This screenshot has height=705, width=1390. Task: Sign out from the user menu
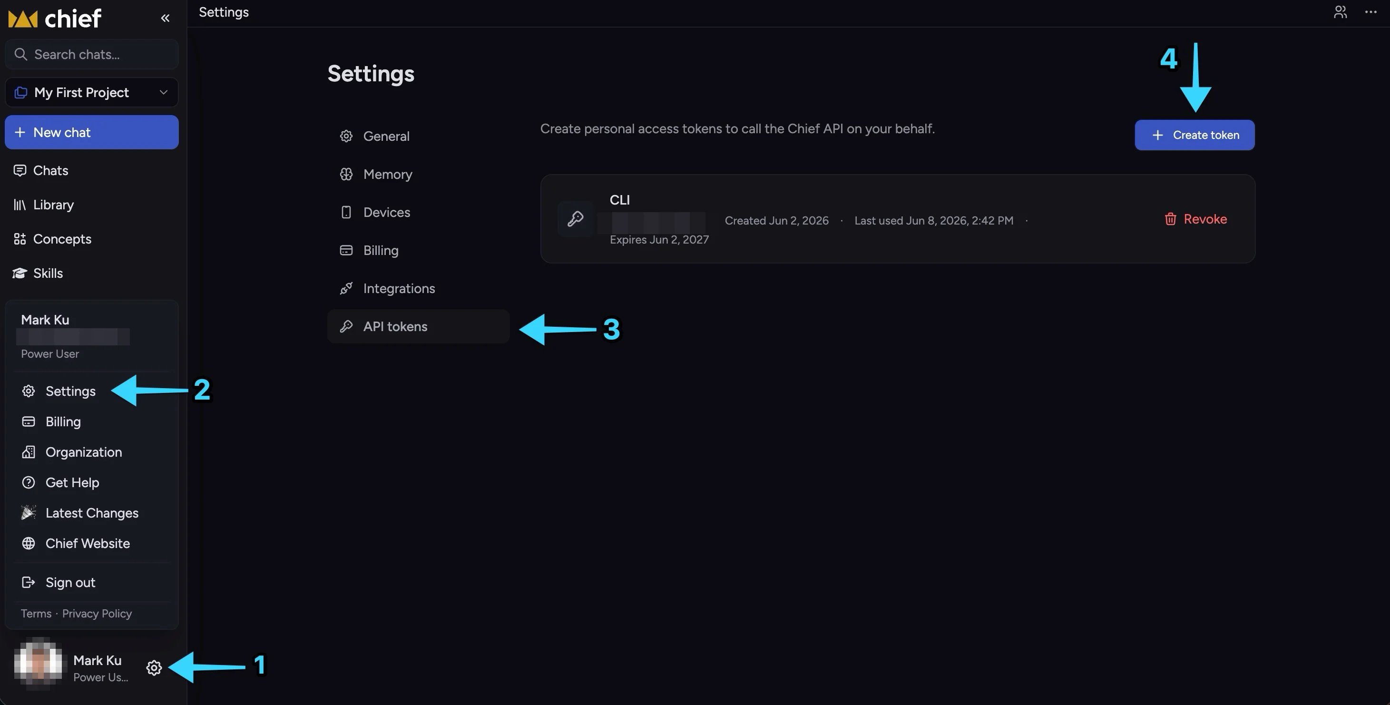coord(92,583)
